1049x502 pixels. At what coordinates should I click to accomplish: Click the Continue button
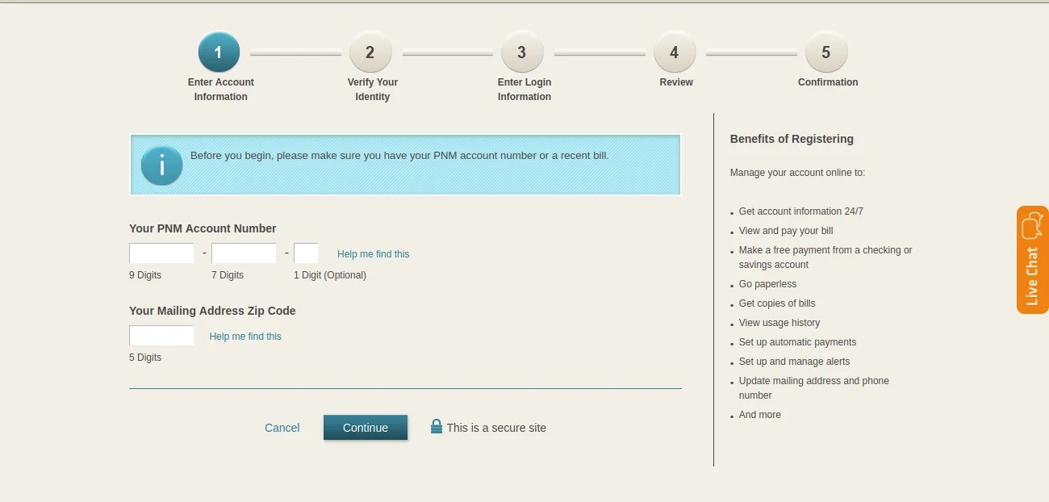366,427
